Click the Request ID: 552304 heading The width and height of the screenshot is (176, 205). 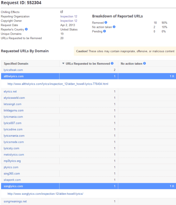coord(21,2)
